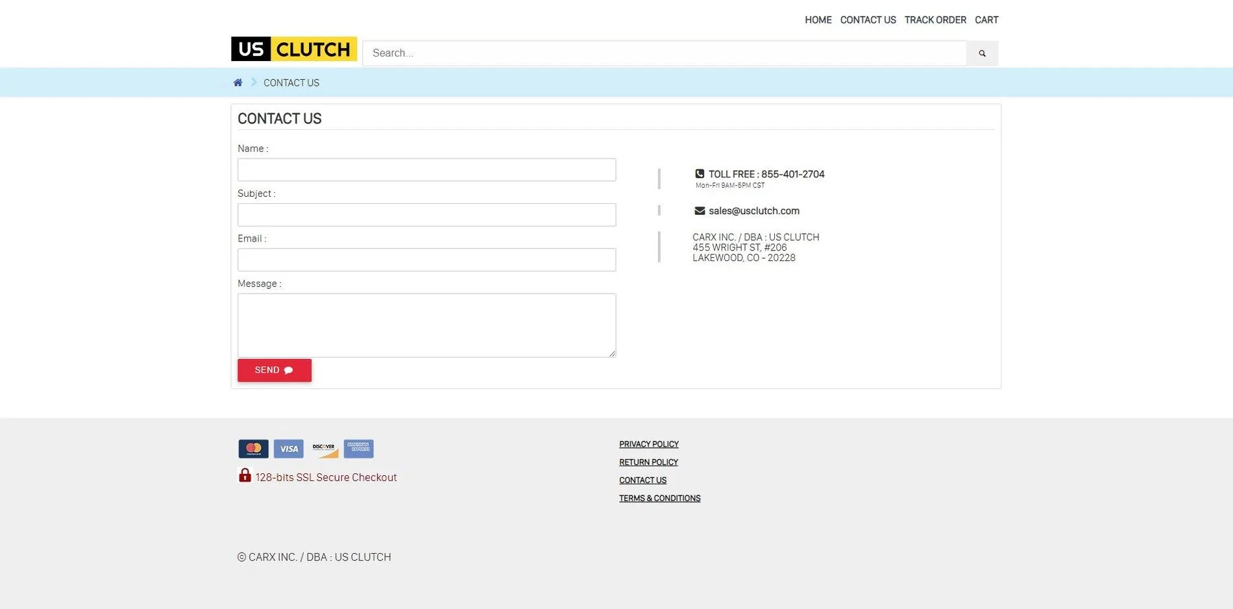
Task: Open the TERMS & CONDITIONS footer link
Action: (659, 499)
